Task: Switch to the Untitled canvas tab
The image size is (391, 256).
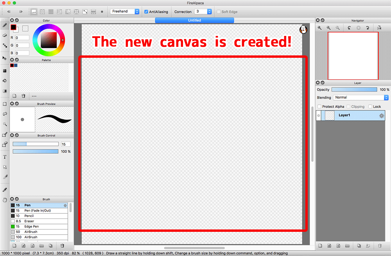Action: 194,20
